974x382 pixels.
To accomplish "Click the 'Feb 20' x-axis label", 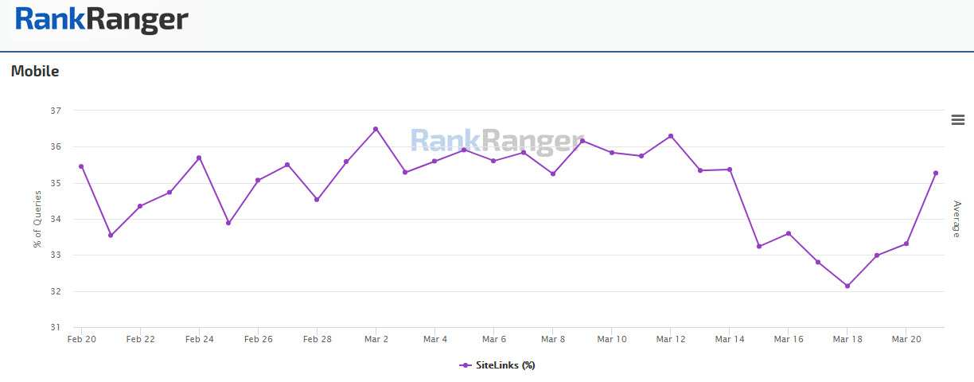I will (81, 339).
